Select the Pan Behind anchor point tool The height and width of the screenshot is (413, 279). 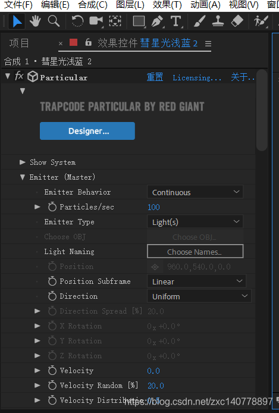click(115, 21)
